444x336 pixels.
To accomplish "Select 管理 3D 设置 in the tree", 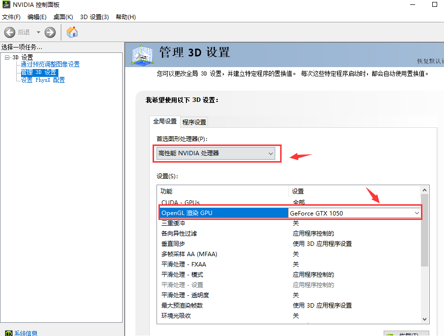I will 39,72.
